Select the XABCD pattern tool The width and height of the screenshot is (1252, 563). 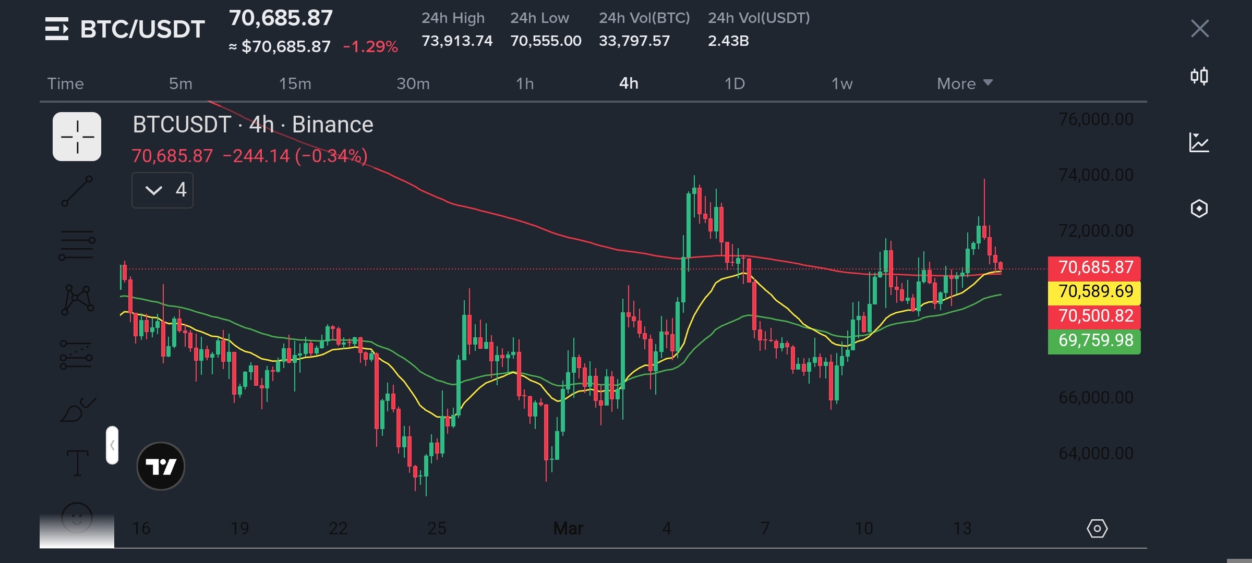pyautogui.click(x=77, y=300)
